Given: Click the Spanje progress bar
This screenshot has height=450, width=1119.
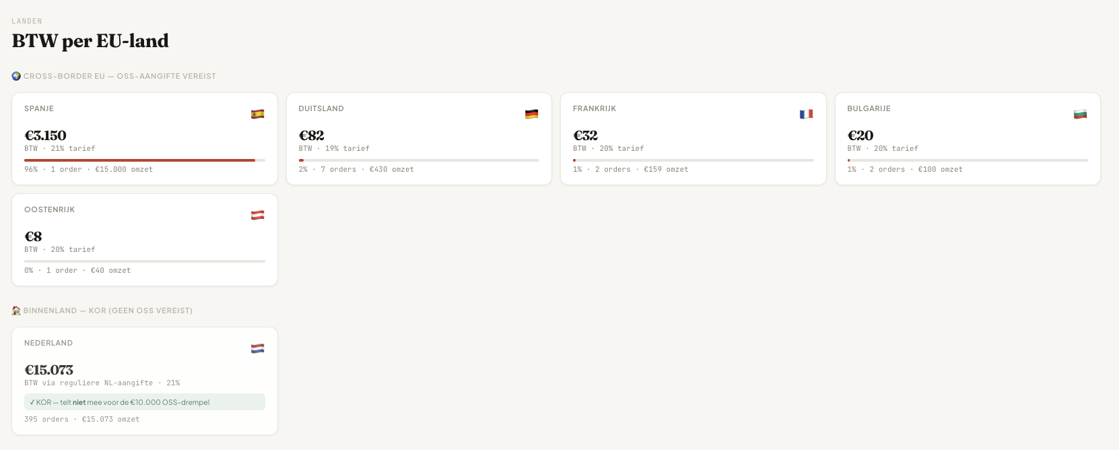Looking at the screenshot, I should (x=144, y=160).
